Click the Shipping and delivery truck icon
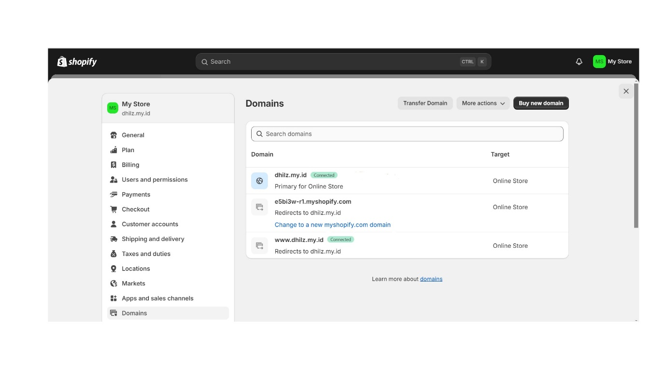The width and height of the screenshot is (665, 369). click(113, 239)
